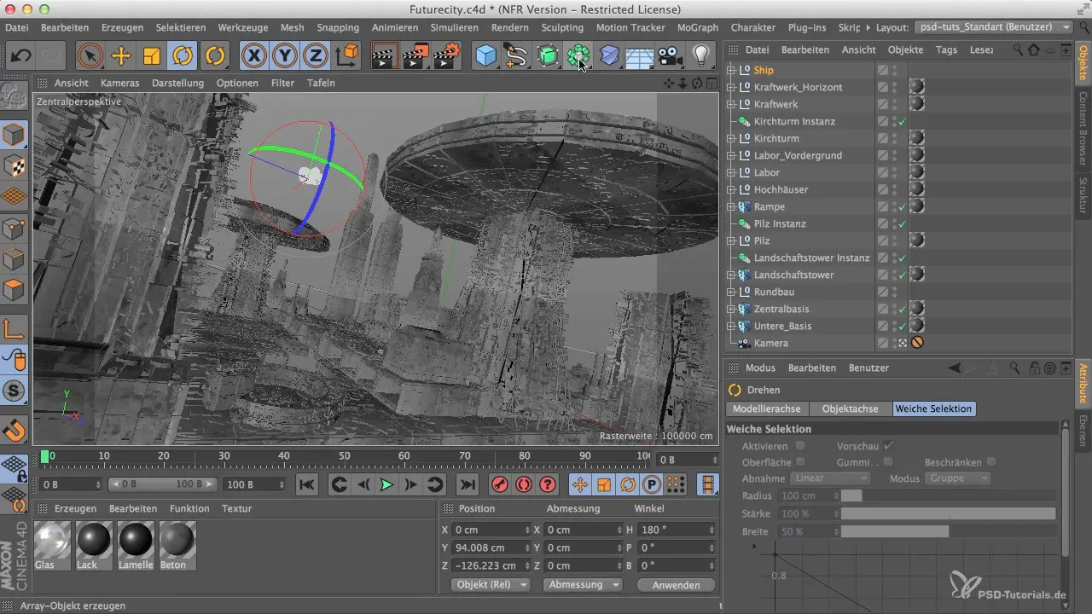This screenshot has height=614, width=1092.
Task: Enable the Oberfläche checkbox
Action: [x=800, y=461]
